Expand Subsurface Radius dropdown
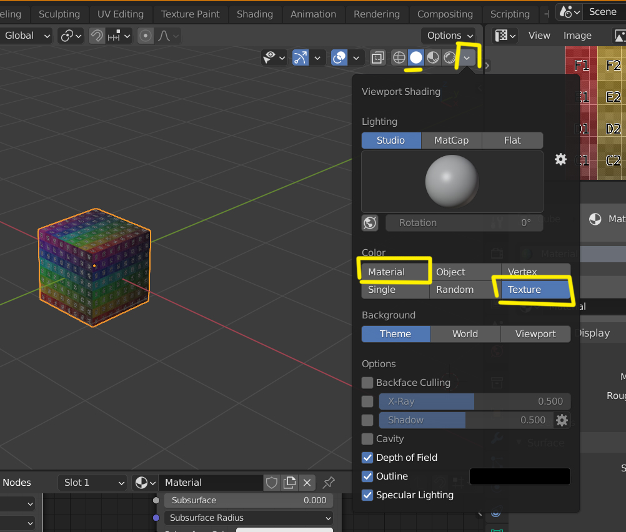This screenshot has width=626, height=532. [x=248, y=518]
